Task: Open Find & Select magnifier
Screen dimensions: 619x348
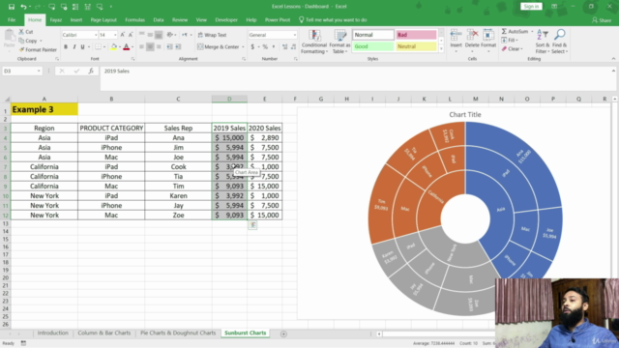Action: tap(559, 42)
